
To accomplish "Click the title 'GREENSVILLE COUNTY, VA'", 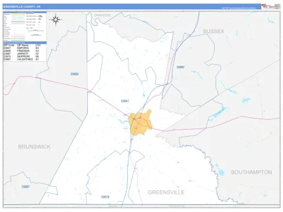I will [22, 6].
